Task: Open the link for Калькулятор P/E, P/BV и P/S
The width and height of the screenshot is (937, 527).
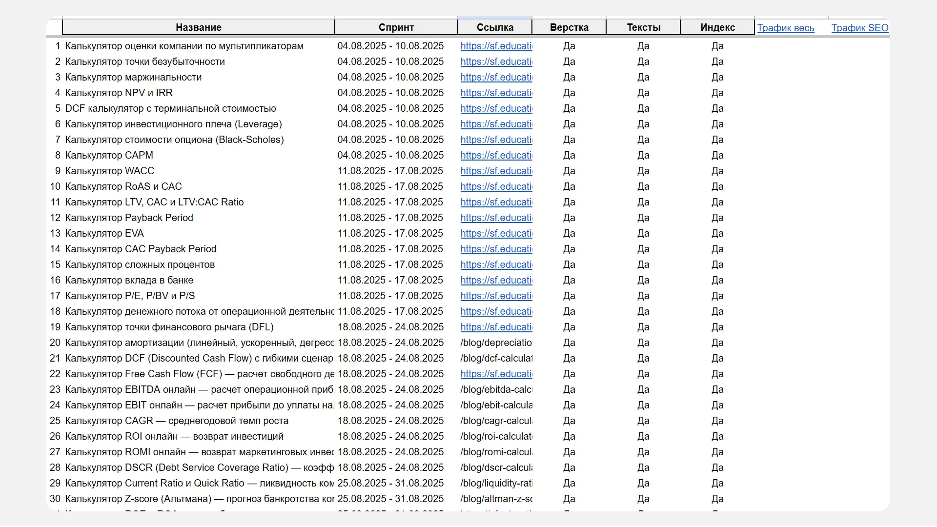Action: coord(496,296)
